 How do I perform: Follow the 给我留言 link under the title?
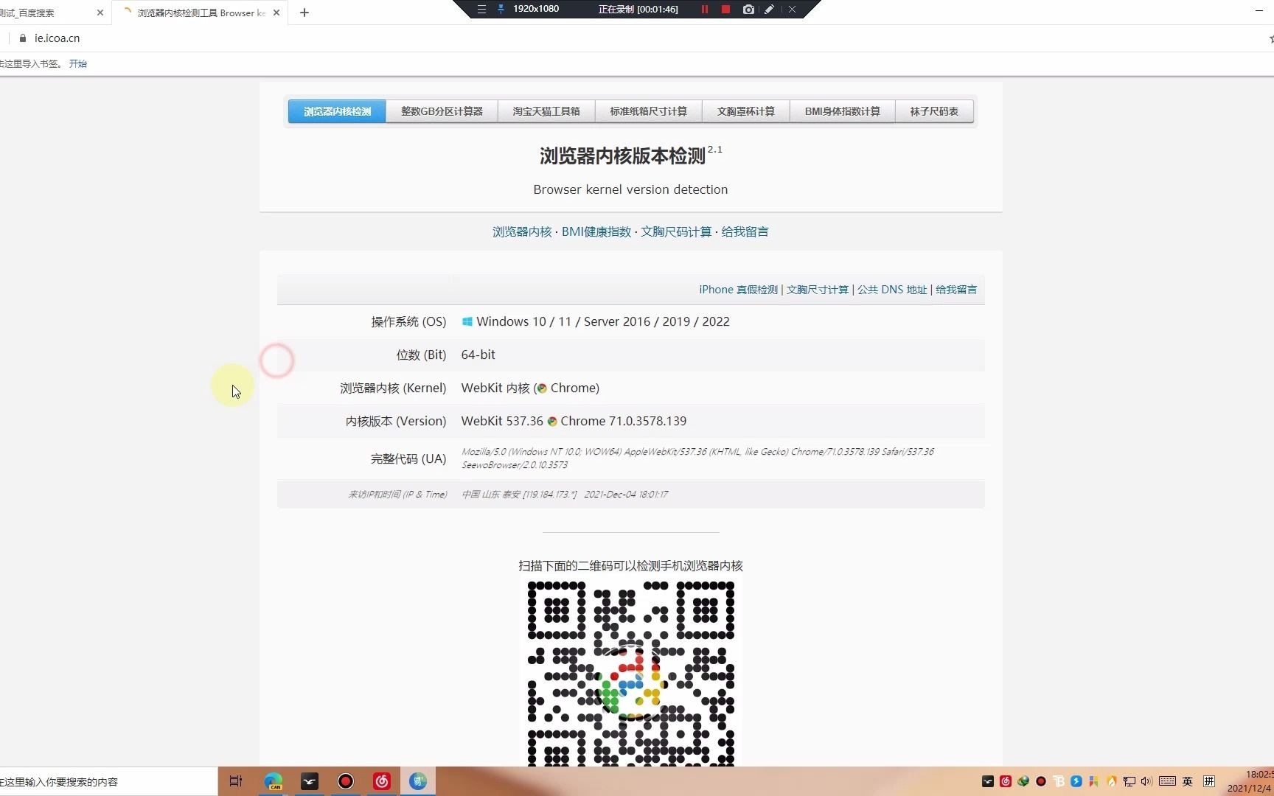[x=745, y=231]
